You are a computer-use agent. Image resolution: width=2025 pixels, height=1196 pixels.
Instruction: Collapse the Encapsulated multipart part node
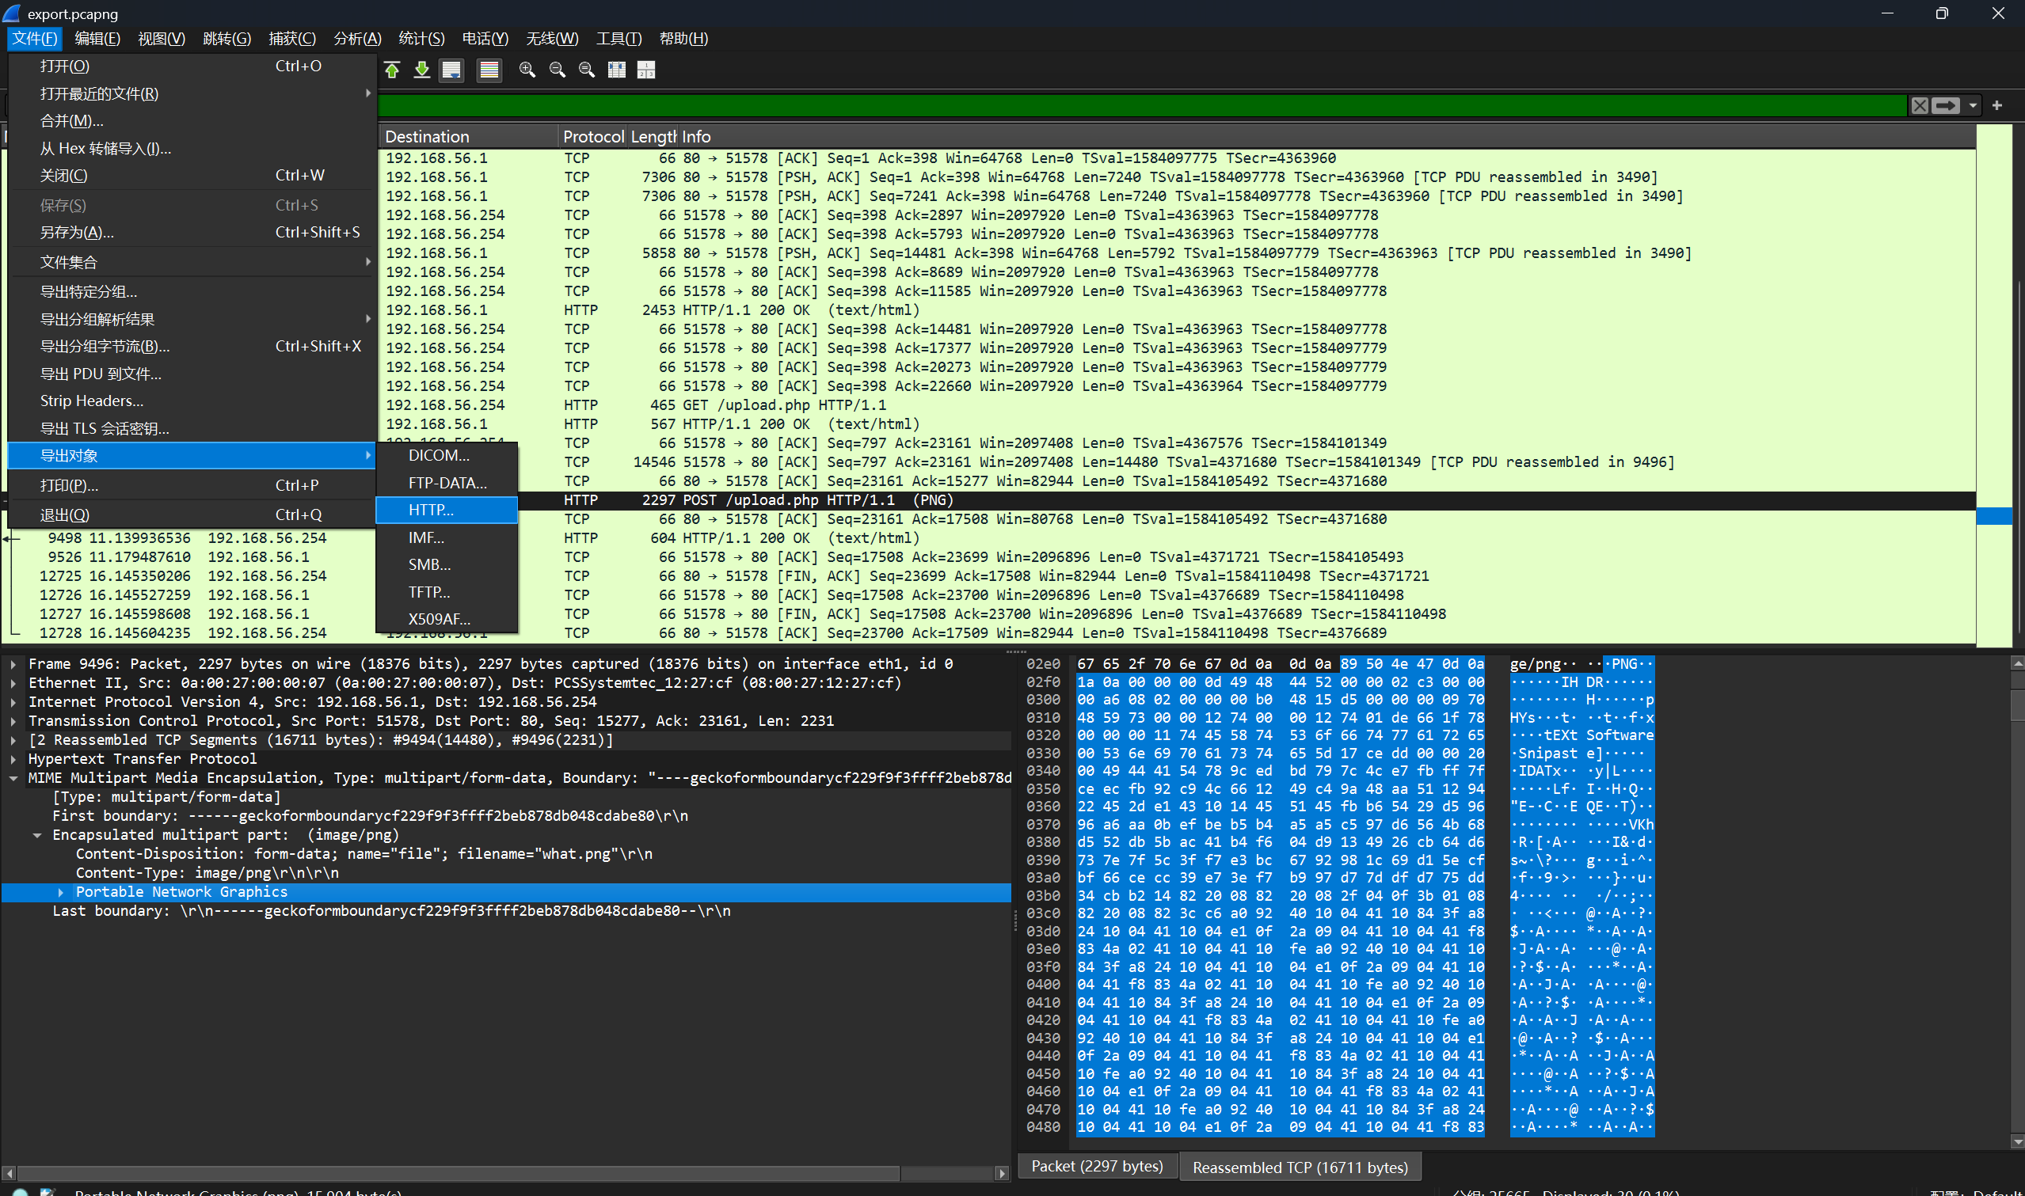[x=37, y=835]
